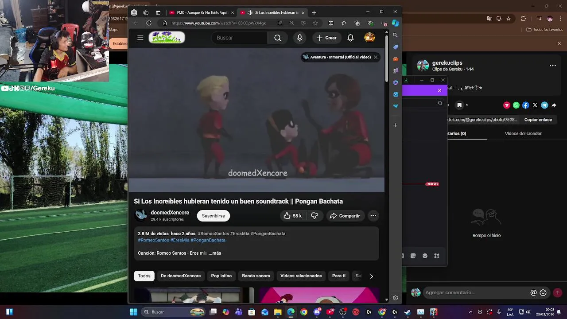Insert an emoji in TikTok comment box
The image size is (567, 319).
[x=543, y=292]
